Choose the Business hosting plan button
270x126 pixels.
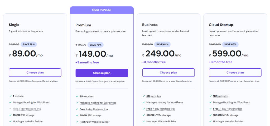[x=168, y=73]
